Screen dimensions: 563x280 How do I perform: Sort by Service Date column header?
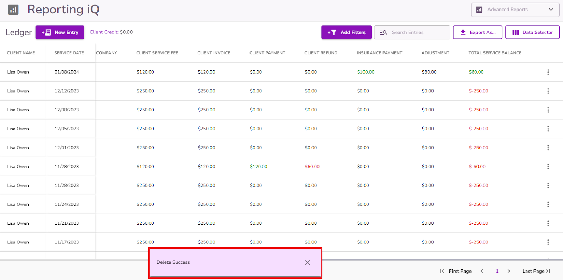pos(69,53)
